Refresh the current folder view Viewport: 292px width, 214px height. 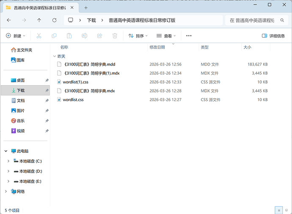pos(54,20)
